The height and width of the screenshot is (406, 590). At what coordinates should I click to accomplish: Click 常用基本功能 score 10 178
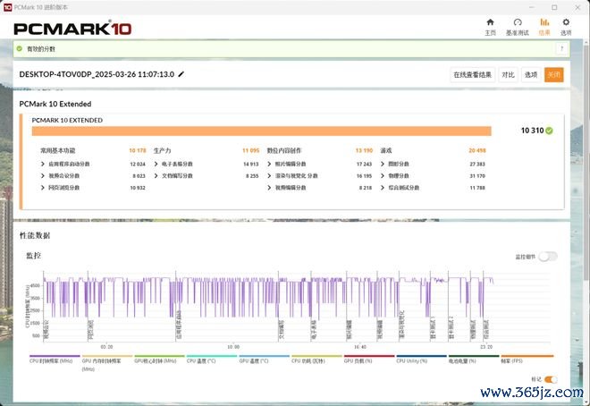click(138, 150)
